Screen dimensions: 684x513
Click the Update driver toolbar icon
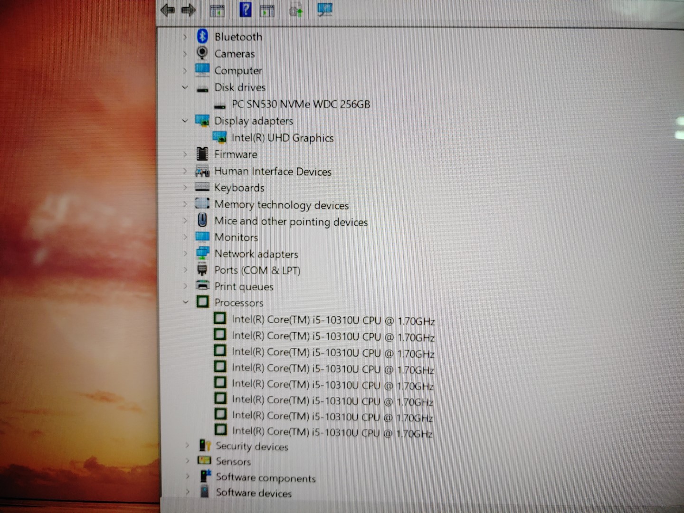point(296,10)
